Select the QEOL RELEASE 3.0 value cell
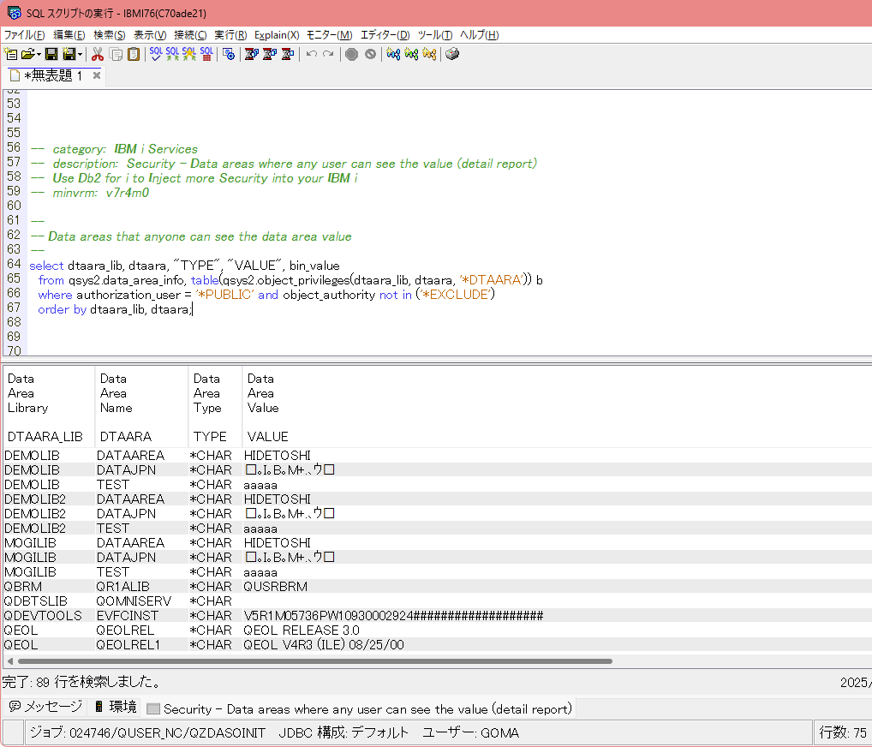This screenshot has width=872, height=747. pos(302,630)
